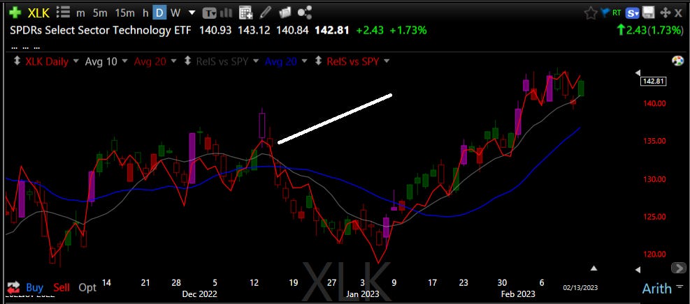
Task: Click the Buy button
Action: [x=35, y=287]
